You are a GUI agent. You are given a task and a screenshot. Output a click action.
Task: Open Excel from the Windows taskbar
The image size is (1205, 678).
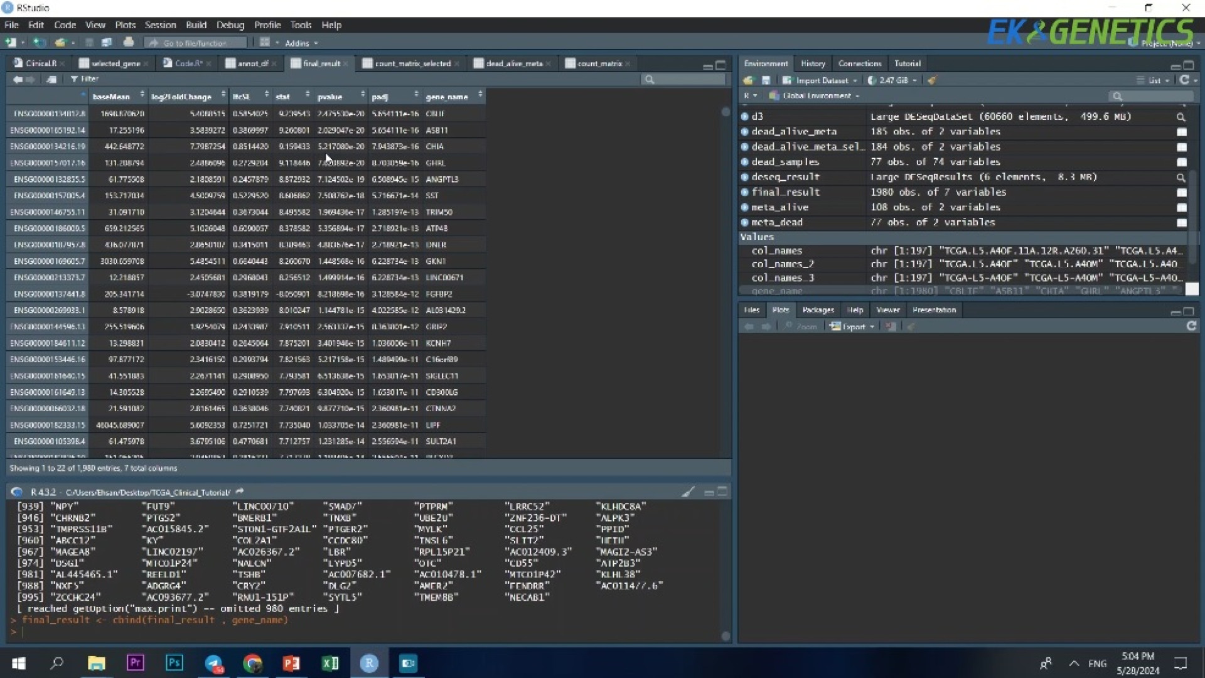click(x=330, y=663)
